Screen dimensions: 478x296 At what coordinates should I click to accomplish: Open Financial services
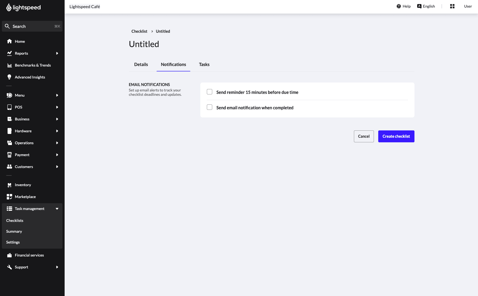pos(29,255)
